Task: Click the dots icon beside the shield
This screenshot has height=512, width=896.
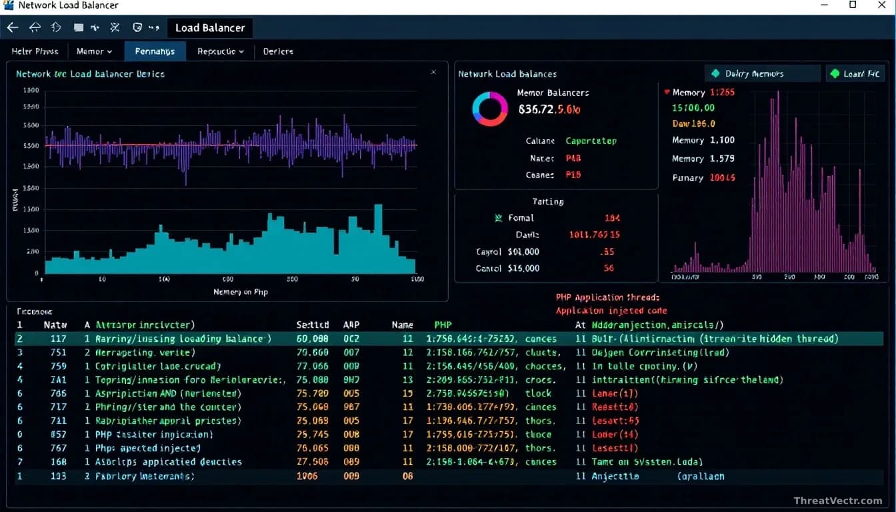Action: click(154, 29)
